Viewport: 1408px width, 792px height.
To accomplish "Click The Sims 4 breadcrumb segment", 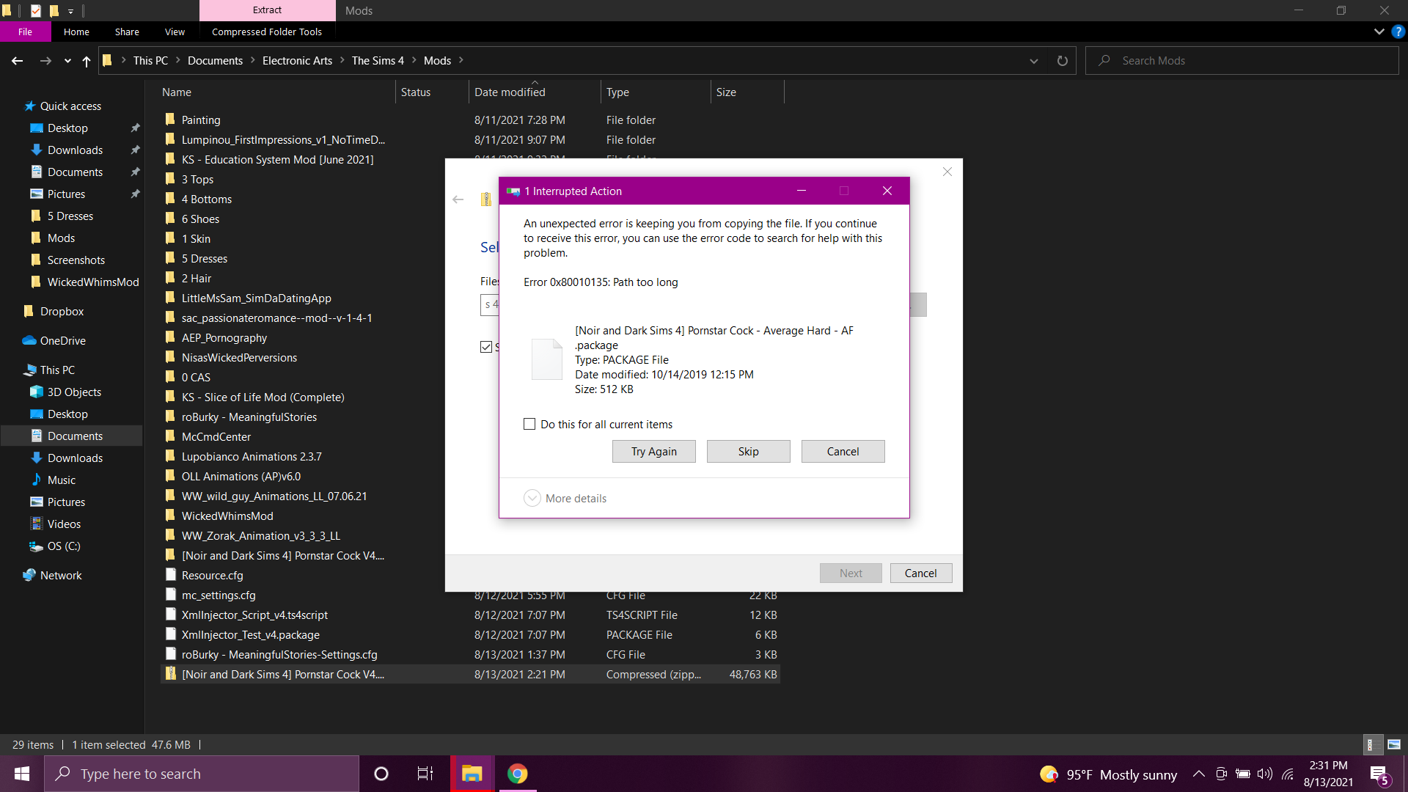I will pyautogui.click(x=378, y=61).
